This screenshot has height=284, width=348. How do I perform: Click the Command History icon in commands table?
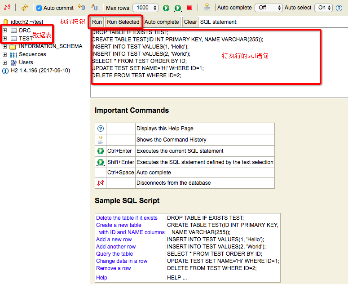[x=101, y=140]
